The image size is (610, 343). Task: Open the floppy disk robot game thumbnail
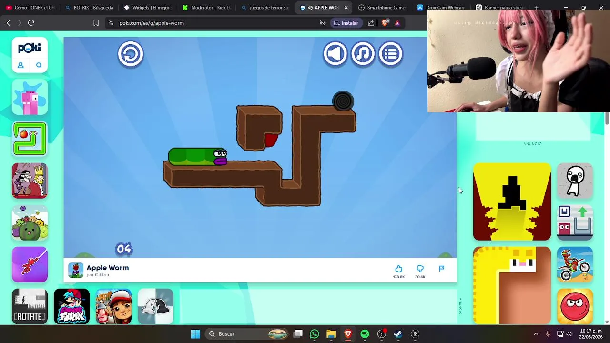(x=575, y=223)
